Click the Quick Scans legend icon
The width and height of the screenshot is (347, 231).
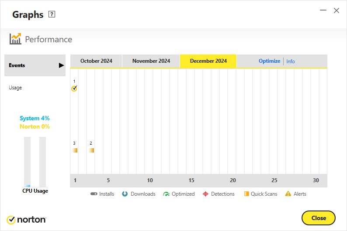(246, 194)
